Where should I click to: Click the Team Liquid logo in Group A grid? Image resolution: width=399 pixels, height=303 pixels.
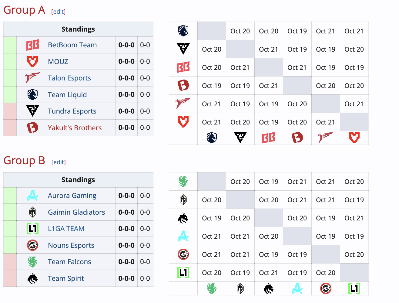point(183,31)
